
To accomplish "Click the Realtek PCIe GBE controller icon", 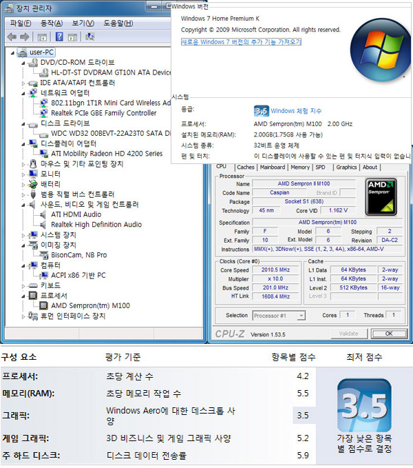I will click(44, 113).
